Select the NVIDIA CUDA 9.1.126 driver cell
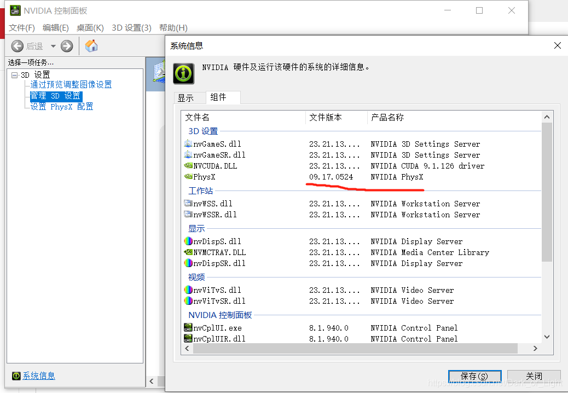The width and height of the screenshot is (568, 393). pyautogui.click(x=427, y=166)
